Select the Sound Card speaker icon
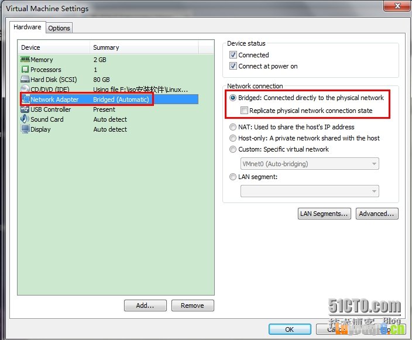Screen dimensions: 412x340 pyautogui.click(x=25, y=119)
